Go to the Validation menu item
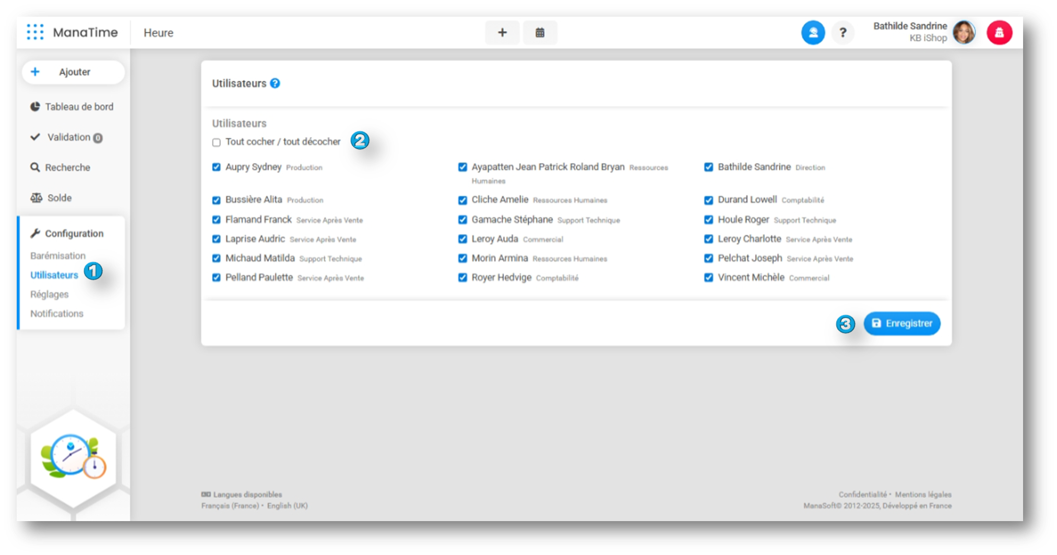Image resolution: width=1057 pixels, height=555 pixels. (x=68, y=137)
